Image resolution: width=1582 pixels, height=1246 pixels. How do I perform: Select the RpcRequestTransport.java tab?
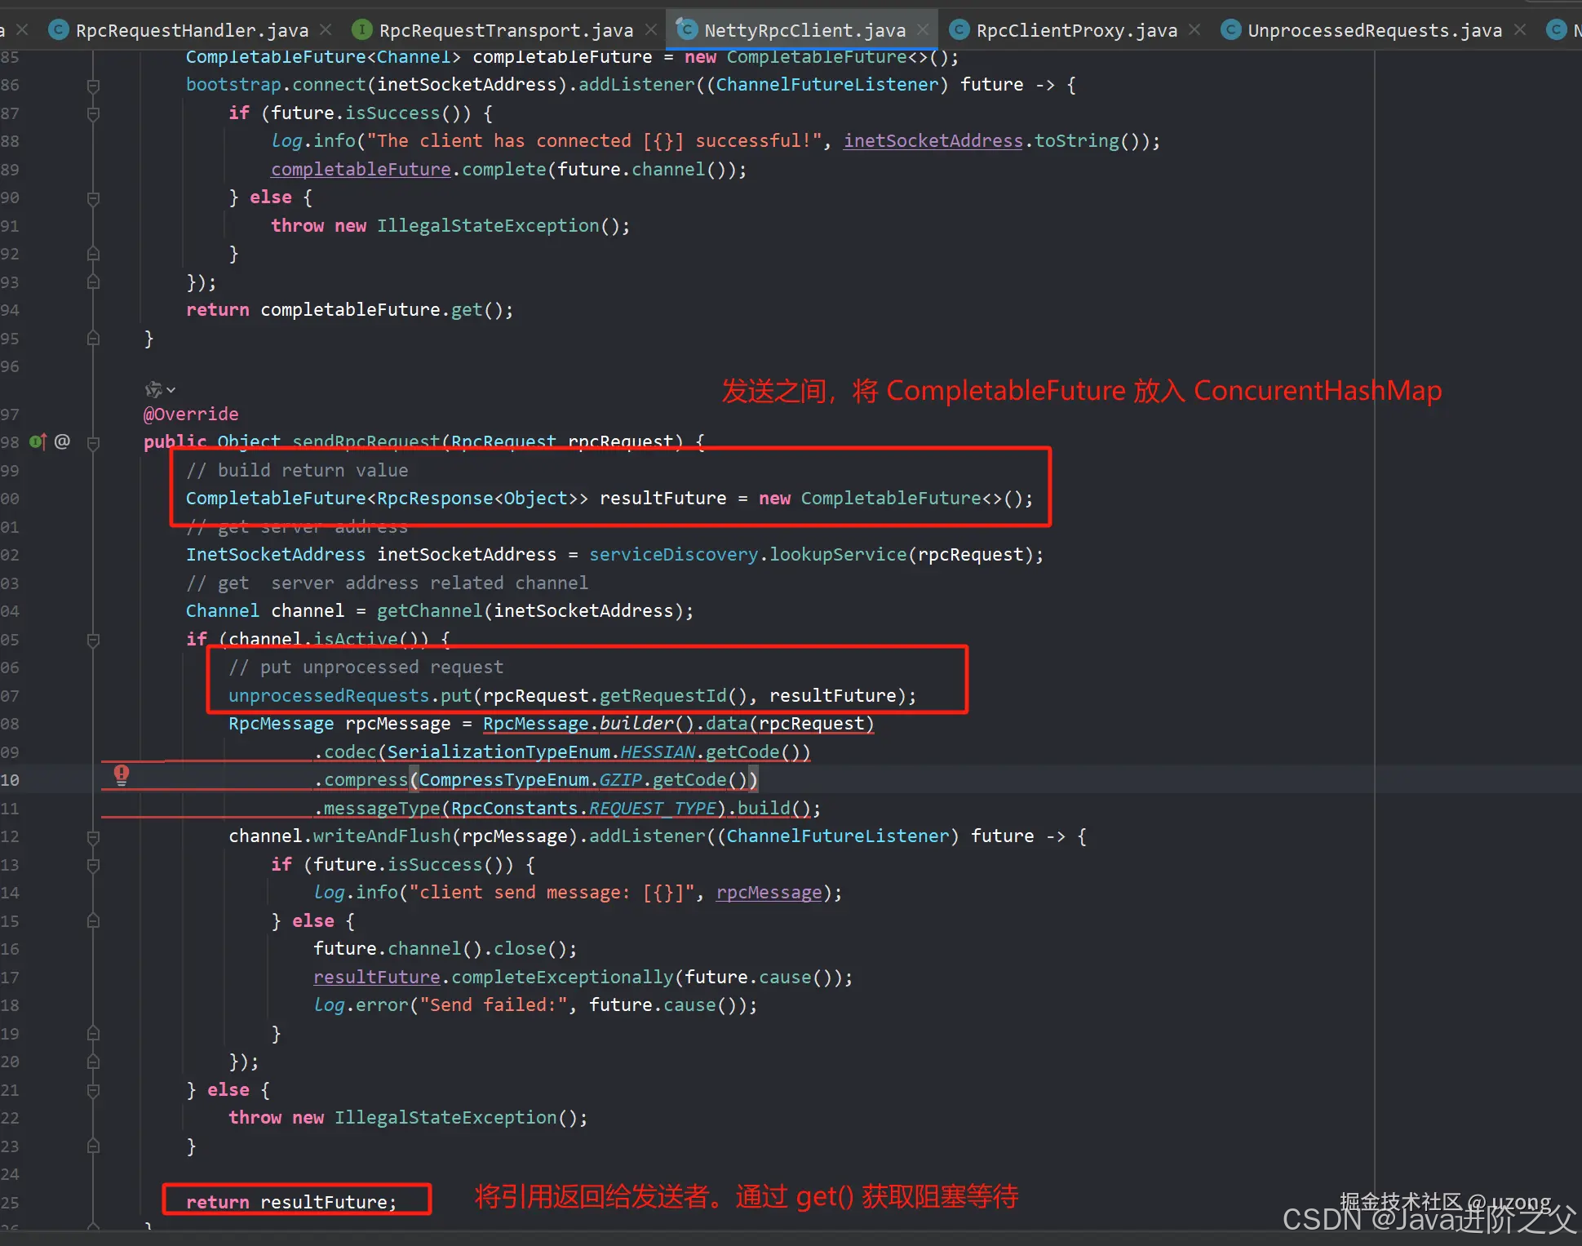(x=506, y=30)
